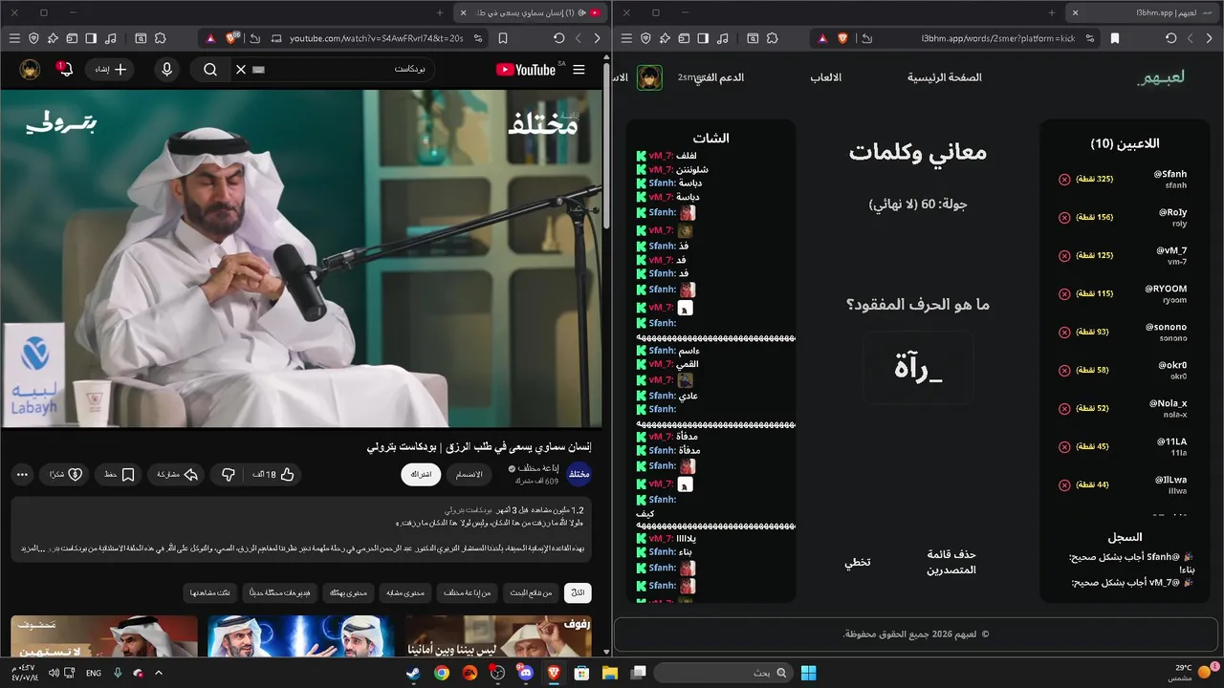
Task: Dislike the YouTube video
Action: 228,474
